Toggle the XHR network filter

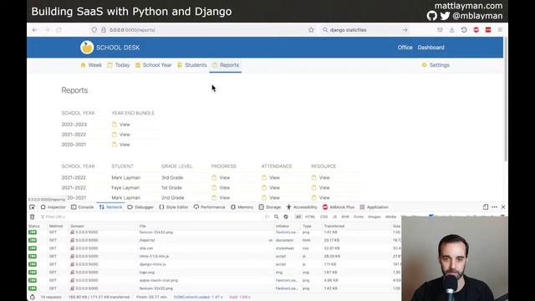(x=345, y=217)
